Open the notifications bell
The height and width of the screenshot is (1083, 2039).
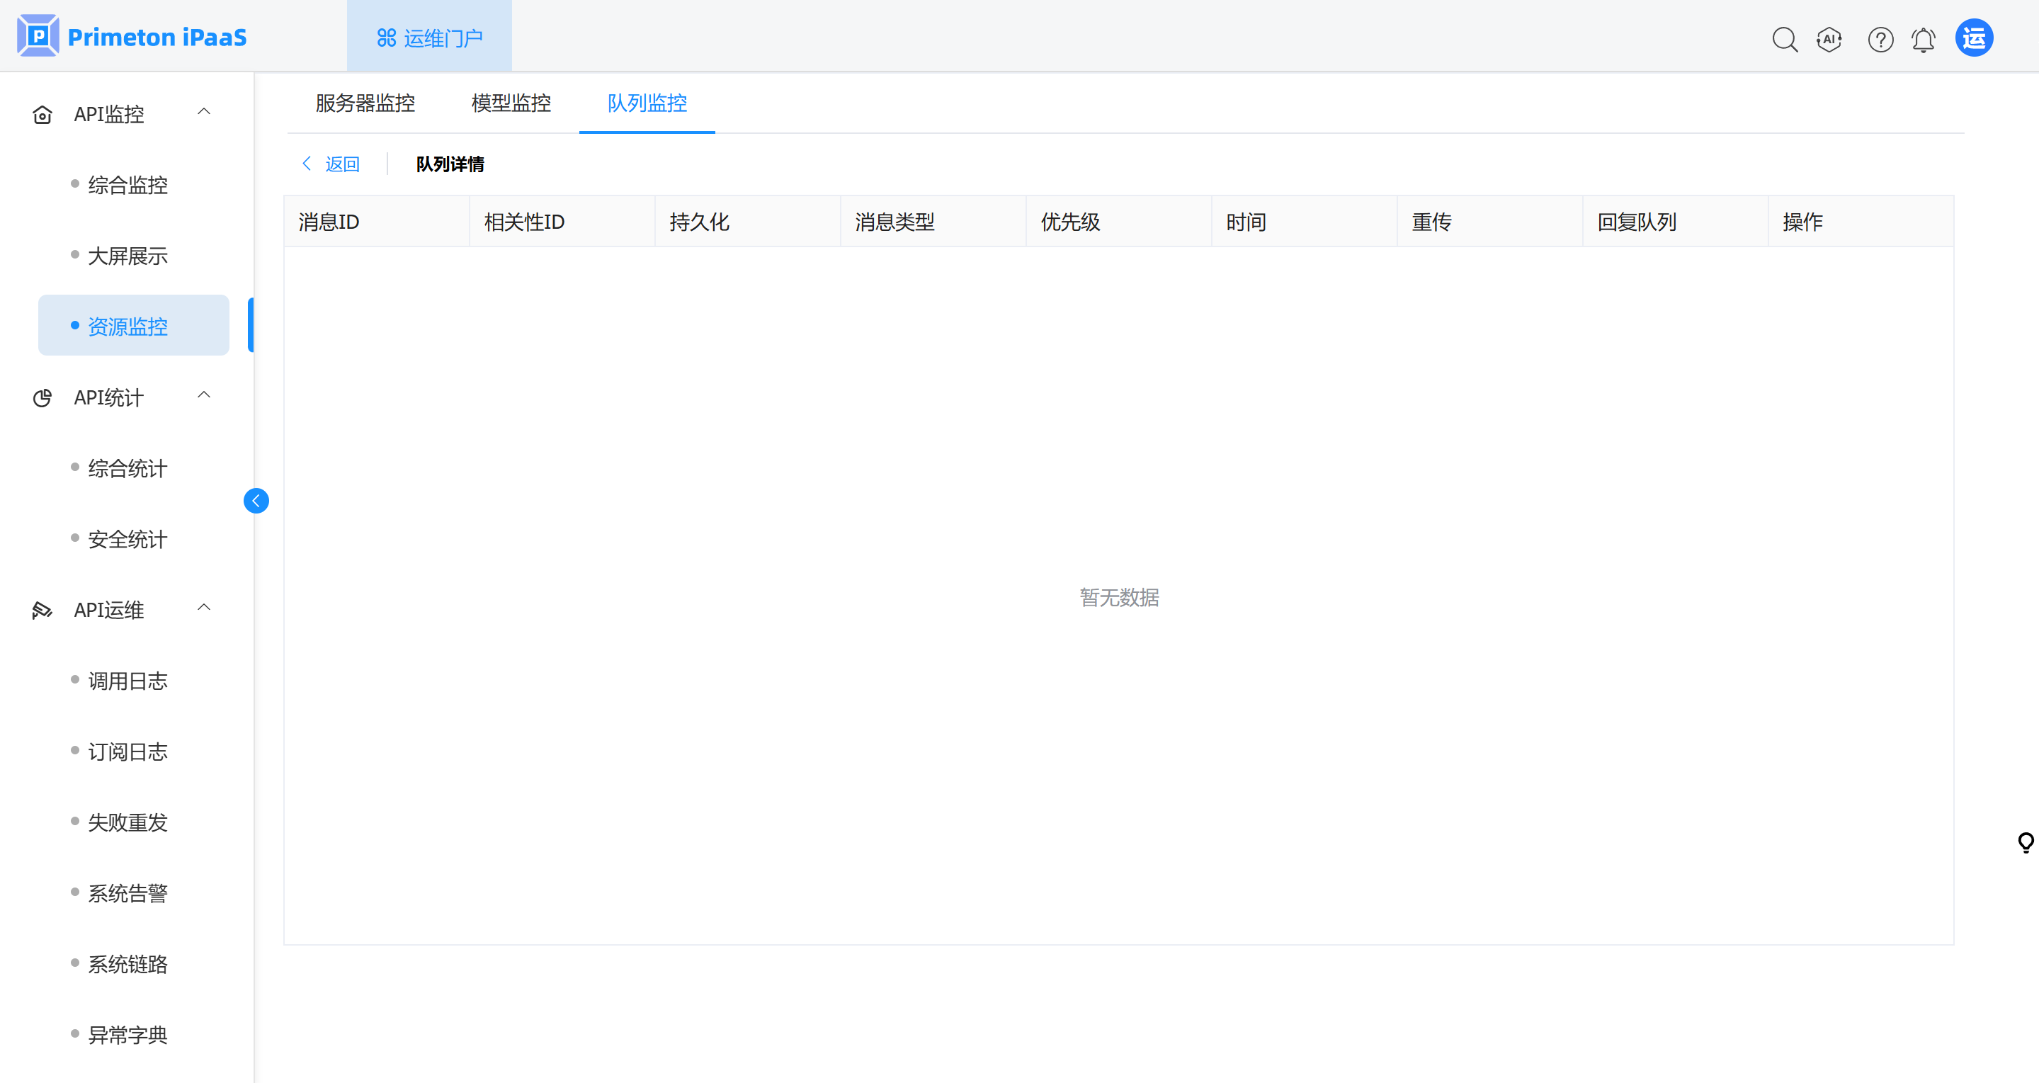click(1923, 39)
